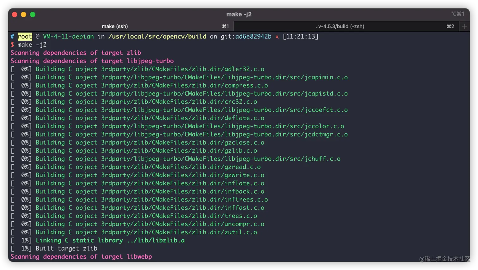Click the typed command make -j2

click(x=32, y=45)
